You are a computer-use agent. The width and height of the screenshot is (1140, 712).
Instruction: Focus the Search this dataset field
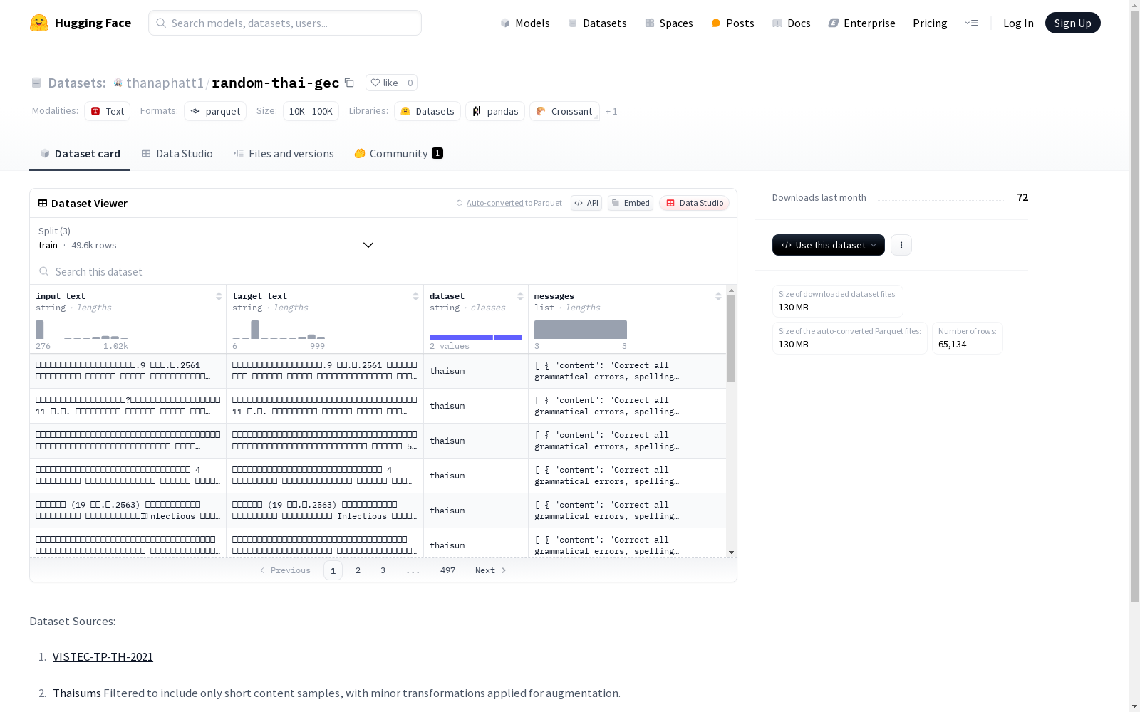coord(383,271)
